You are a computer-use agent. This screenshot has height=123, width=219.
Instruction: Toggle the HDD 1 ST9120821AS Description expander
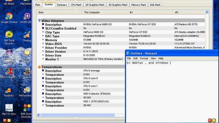[43, 101]
